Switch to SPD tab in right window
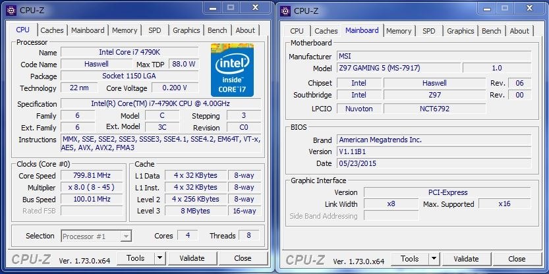Viewport: 549px width, 274px height. 429,31
